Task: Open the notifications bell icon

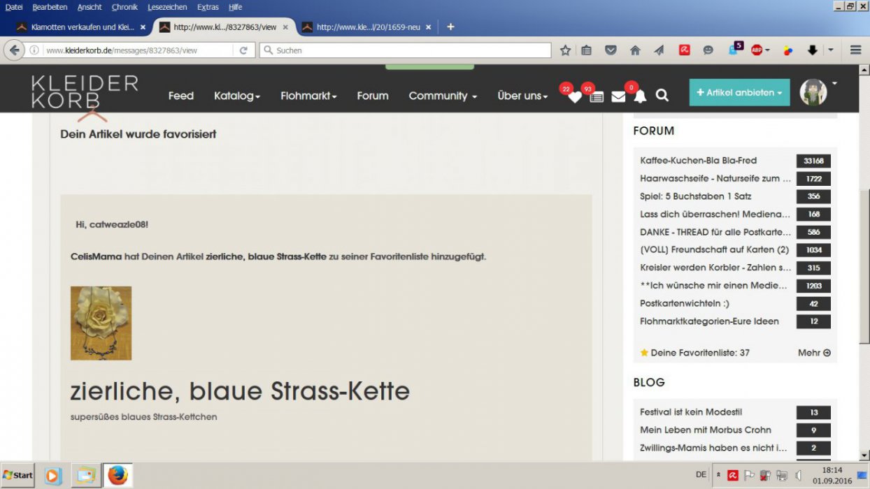Action: coord(640,96)
